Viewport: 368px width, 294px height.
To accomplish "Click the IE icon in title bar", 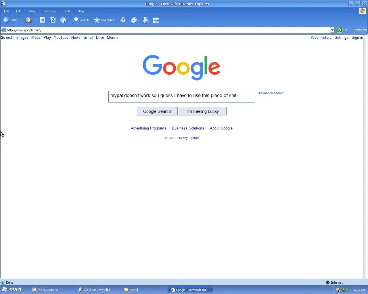I will (x=3, y=3).
